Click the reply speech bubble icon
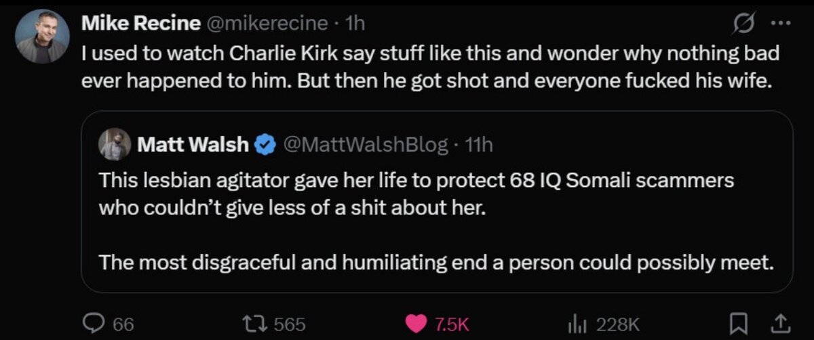 [93, 324]
